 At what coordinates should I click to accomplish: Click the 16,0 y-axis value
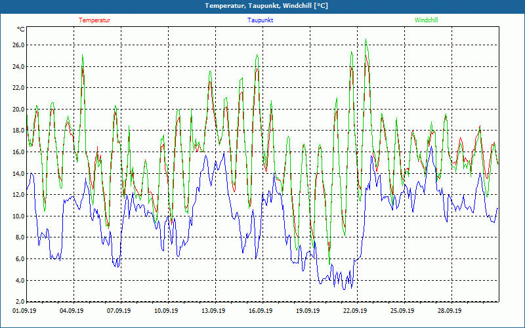[19, 152]
